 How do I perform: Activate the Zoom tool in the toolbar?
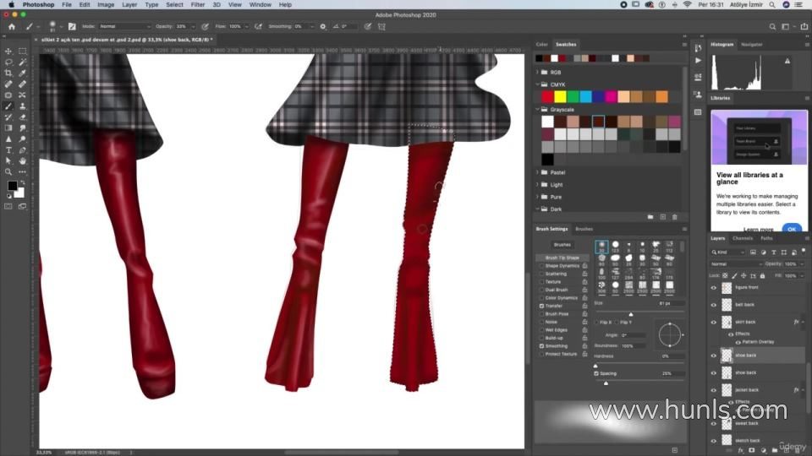(x=9, y=172)
